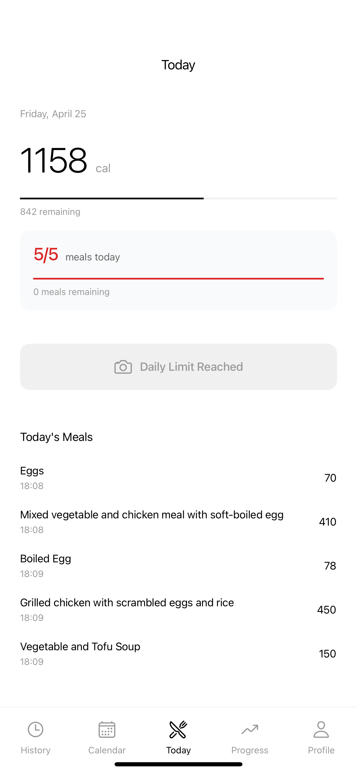357x773 pixels.
Task: Tap the 450 calorie value
Action: click(x=326, y=610)
